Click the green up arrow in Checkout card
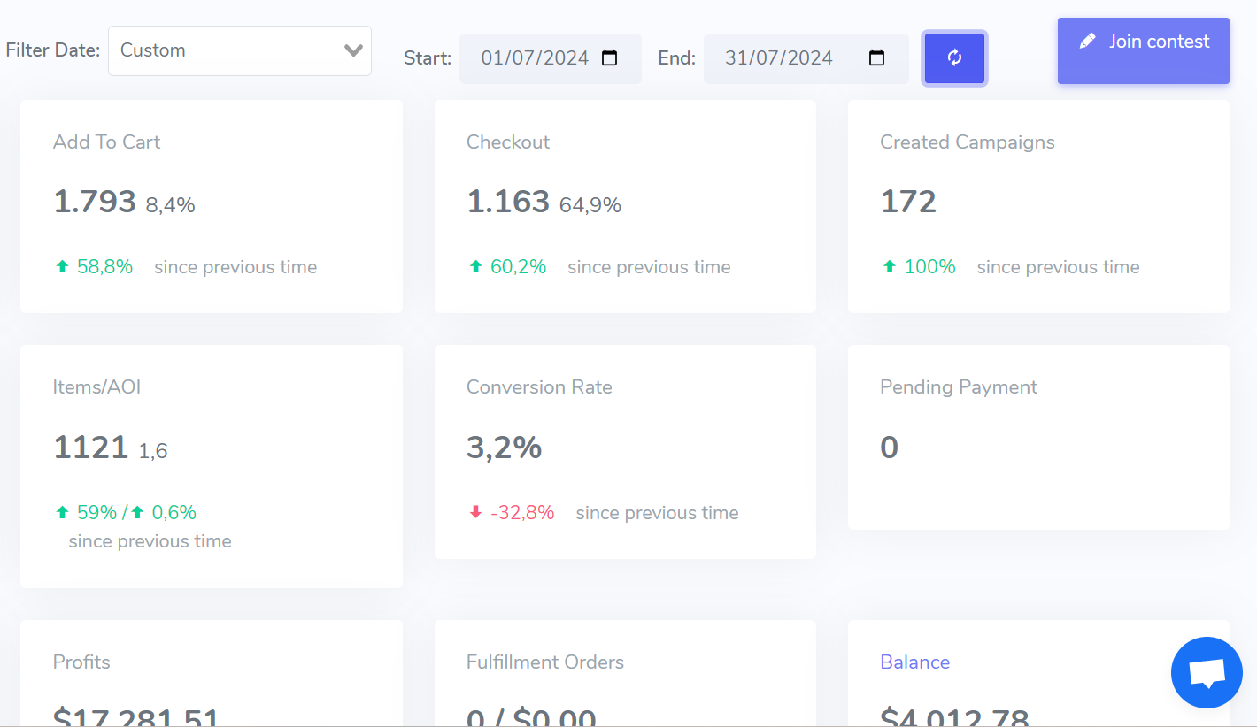The width and height of the screenshot is (1257, 727). click(475, 267)
